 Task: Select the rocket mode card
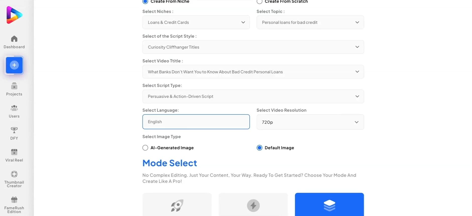pos(177,204)
